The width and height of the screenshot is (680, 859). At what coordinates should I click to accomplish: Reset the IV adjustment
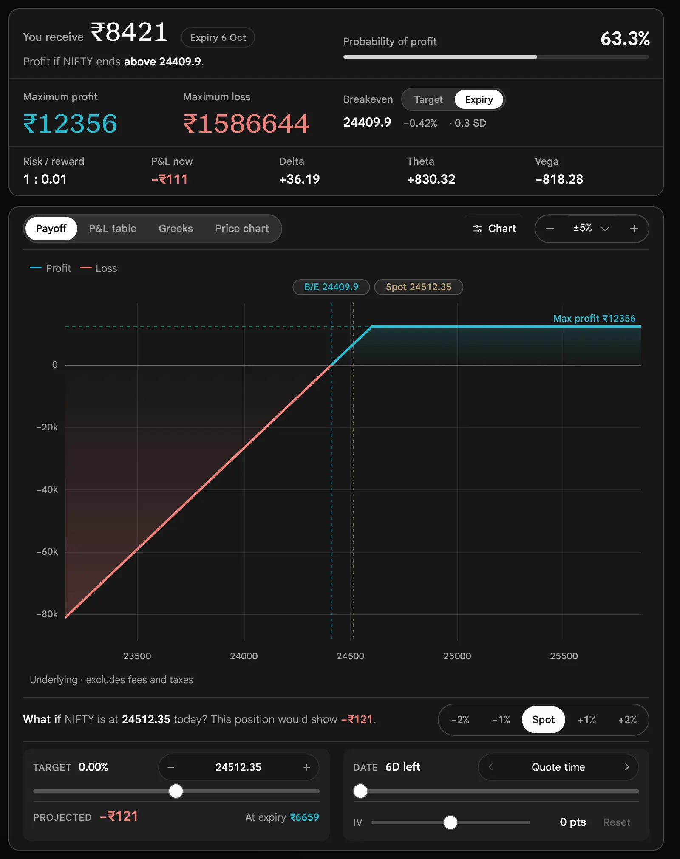[617, 822]
